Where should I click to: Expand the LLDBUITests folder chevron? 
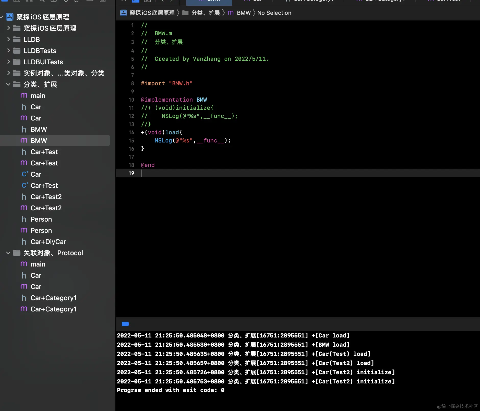(x=8, y=62)
